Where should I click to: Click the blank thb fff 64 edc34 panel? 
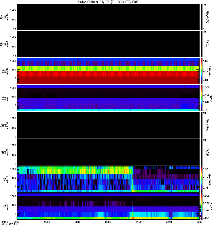108,17
